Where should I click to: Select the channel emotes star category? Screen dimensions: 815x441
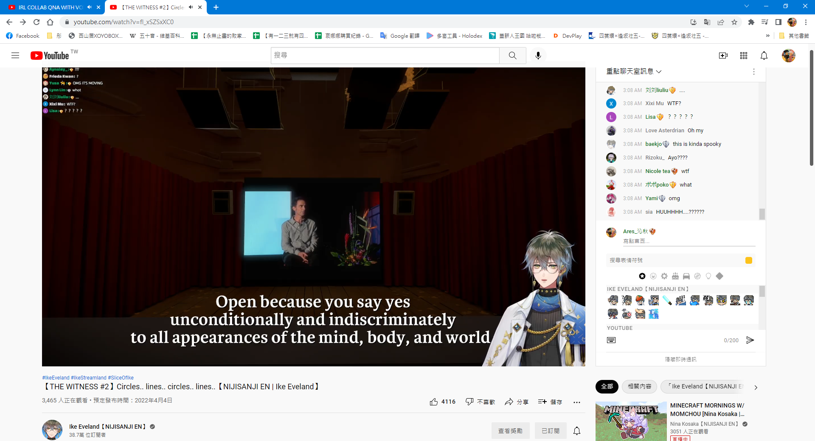(x=642, y=276)
